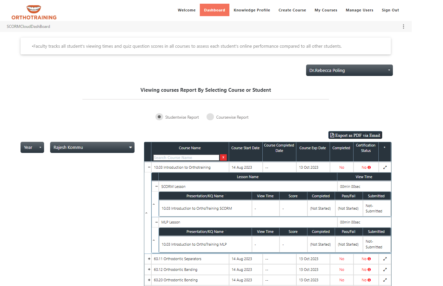443x286 pixels.
Task: Click the OrthoTraining logo
Action: tap(34, 12)
